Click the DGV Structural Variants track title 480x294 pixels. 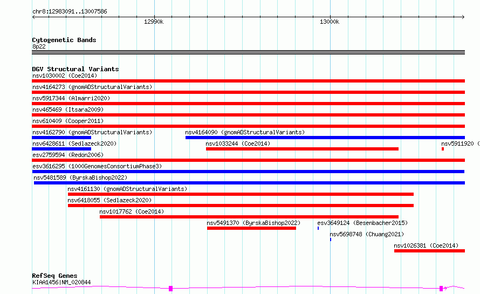coord(76,69)
